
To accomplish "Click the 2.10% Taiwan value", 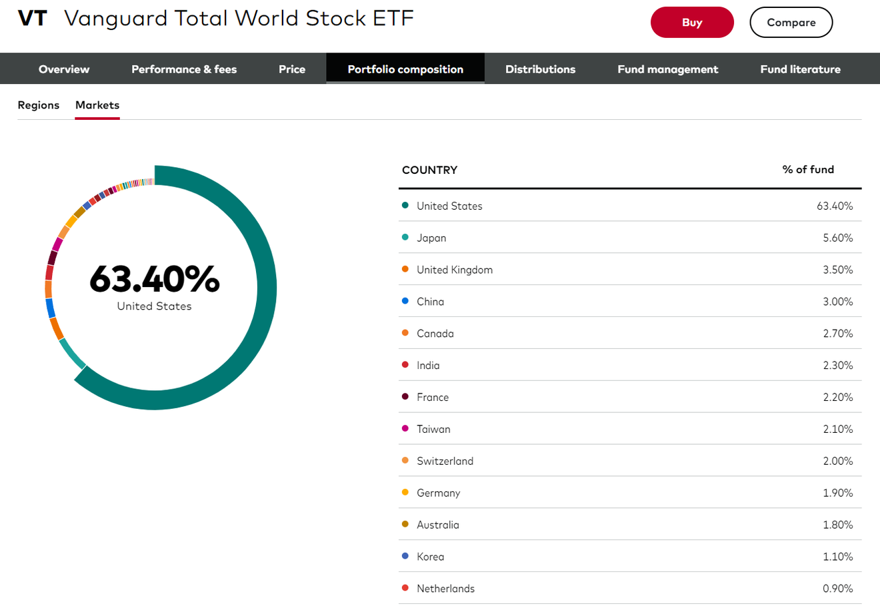I will 837,430.
